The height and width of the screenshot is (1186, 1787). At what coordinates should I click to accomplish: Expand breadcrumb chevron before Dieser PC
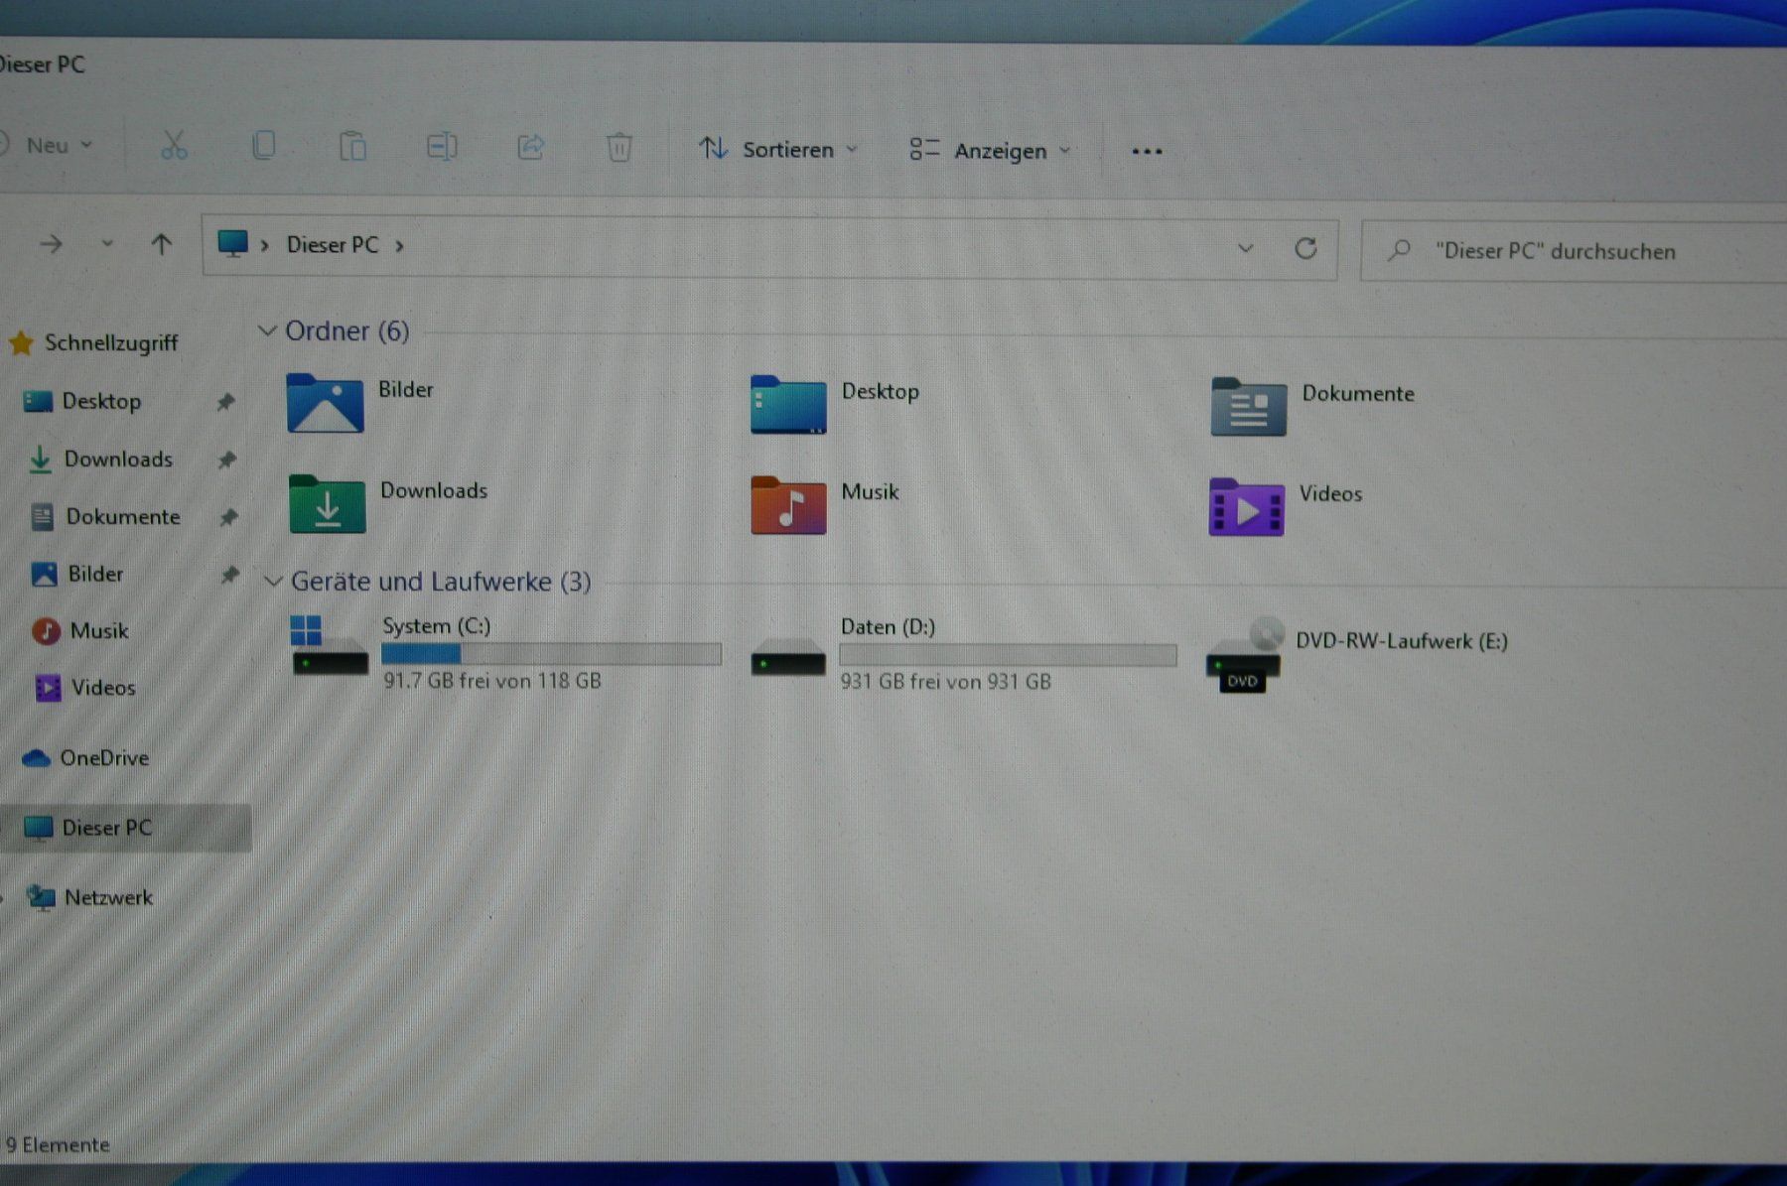click(x=265, y=245)
